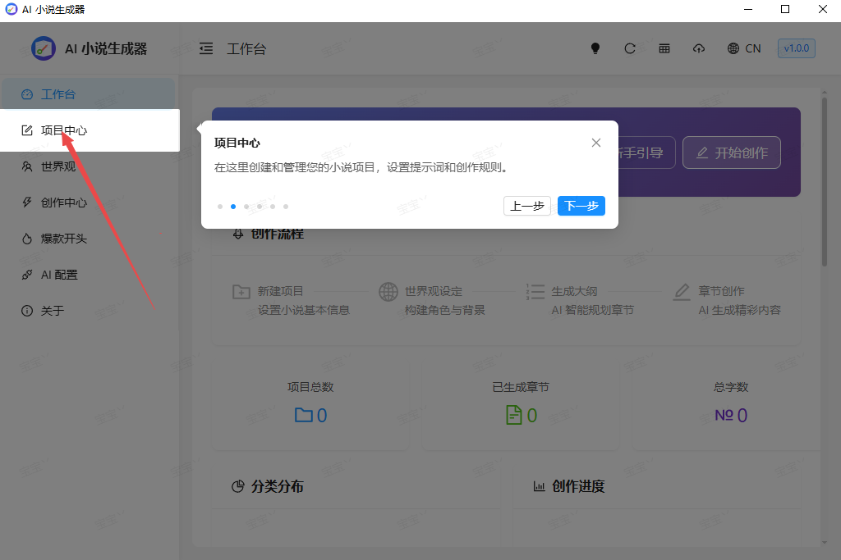
Task: Click the v1.0.0 version badge
Action: click(796, 48)
